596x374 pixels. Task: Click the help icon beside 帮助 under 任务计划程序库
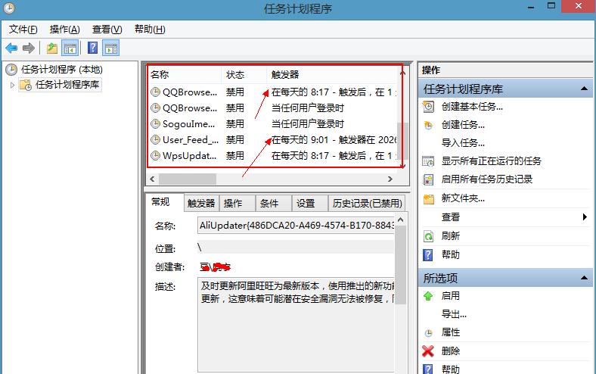(428, 255)
